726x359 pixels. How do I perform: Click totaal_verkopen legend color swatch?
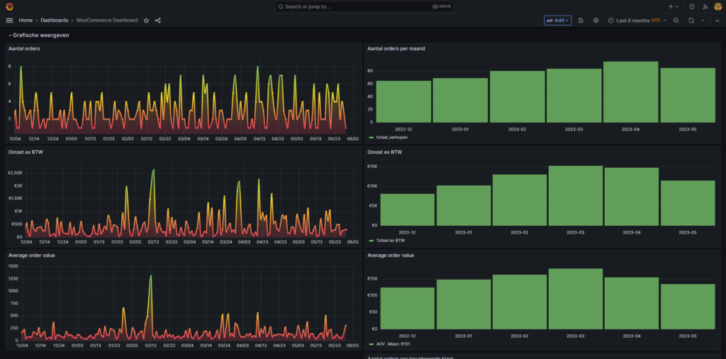[371, 137]
